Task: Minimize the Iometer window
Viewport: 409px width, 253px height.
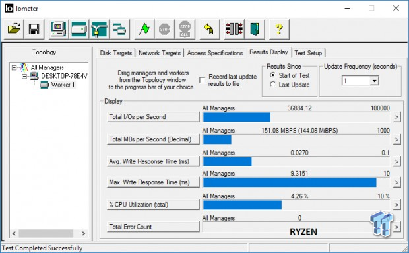Action: tap(347, 9)
